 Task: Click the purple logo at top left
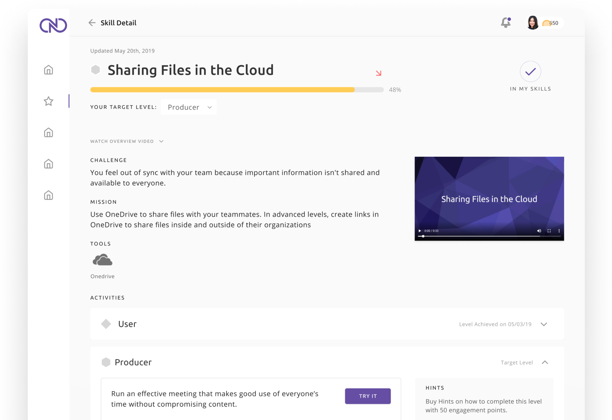pyautogui.click(x=53, y=25)
